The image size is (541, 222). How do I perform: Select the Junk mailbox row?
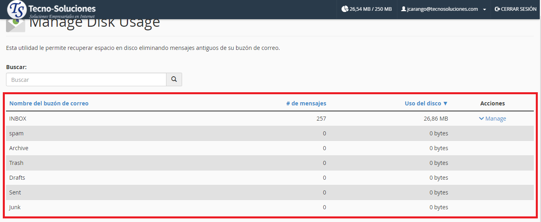click(15, 207)
